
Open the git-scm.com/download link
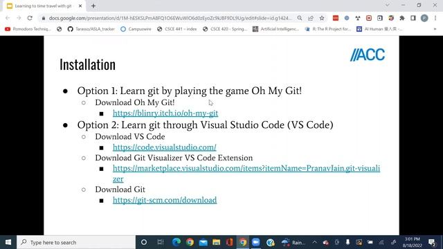(x=165, y=200)
